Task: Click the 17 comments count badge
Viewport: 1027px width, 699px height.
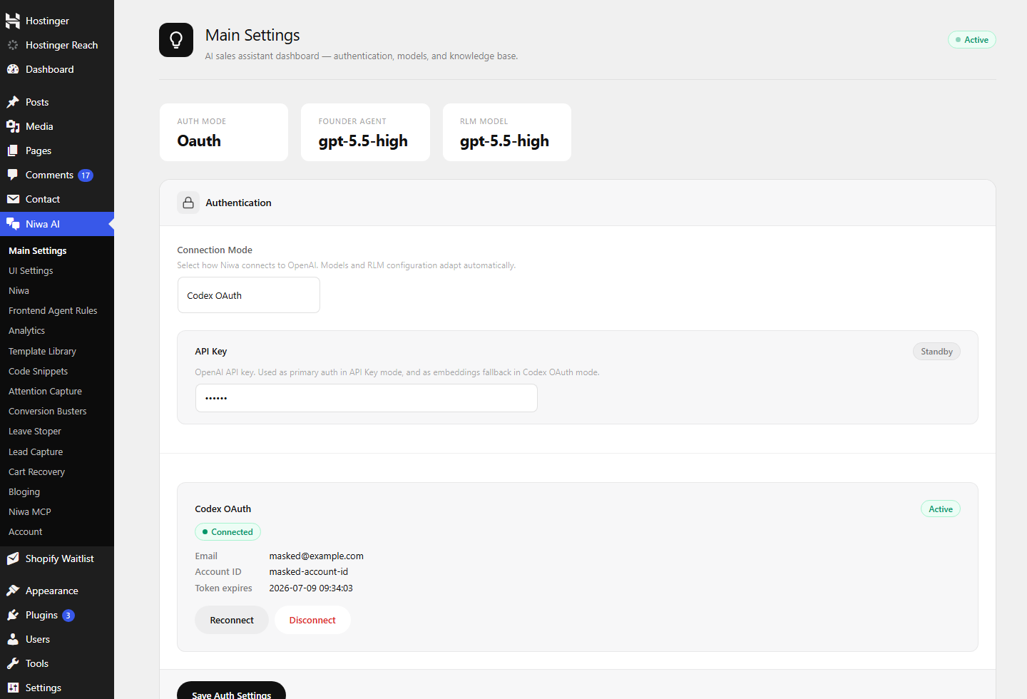Action: point(86,175)
